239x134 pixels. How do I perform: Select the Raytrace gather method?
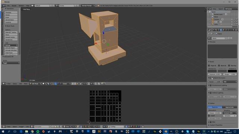click(x=215, y=107)
